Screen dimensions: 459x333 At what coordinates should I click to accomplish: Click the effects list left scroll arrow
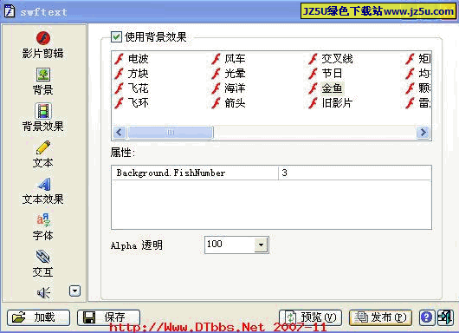click(120, 133)
